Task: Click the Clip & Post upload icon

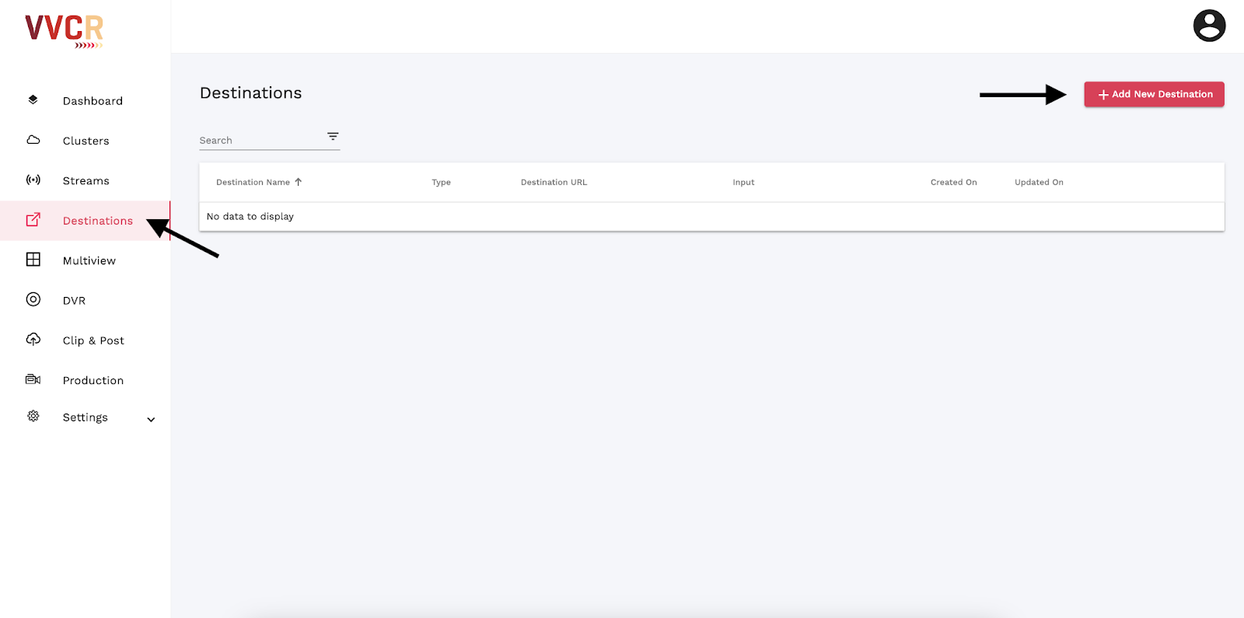Action: coord(33,339)
